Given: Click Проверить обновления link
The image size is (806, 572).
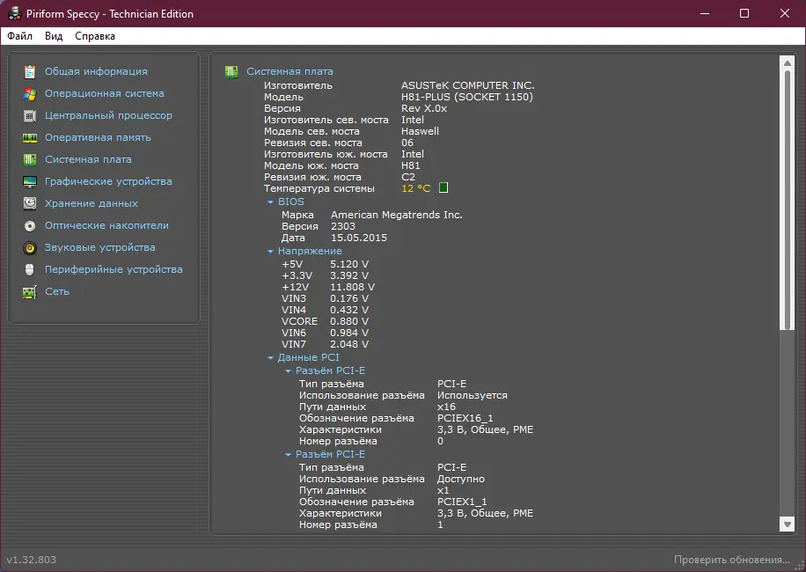Looking at the screenshot, I should (x=732, y=560).
